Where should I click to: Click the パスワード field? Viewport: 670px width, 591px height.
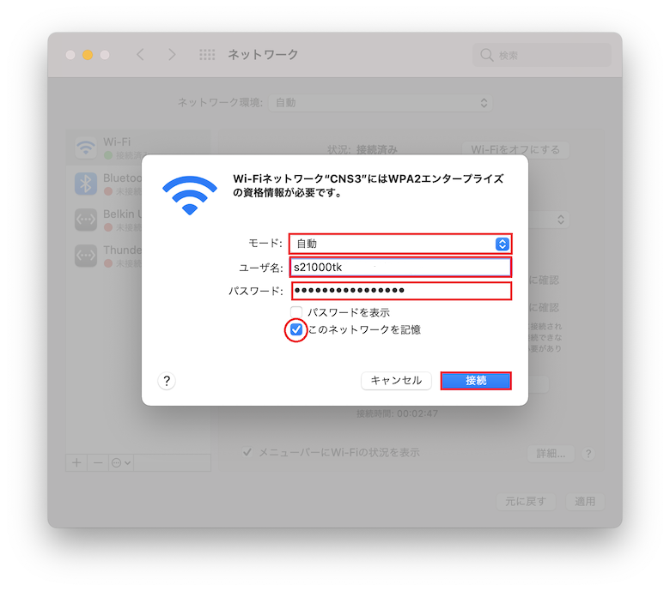tap(402, 291)
